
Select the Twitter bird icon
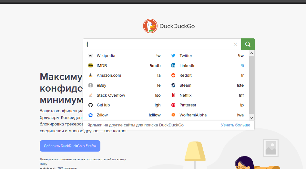[173, 56]
